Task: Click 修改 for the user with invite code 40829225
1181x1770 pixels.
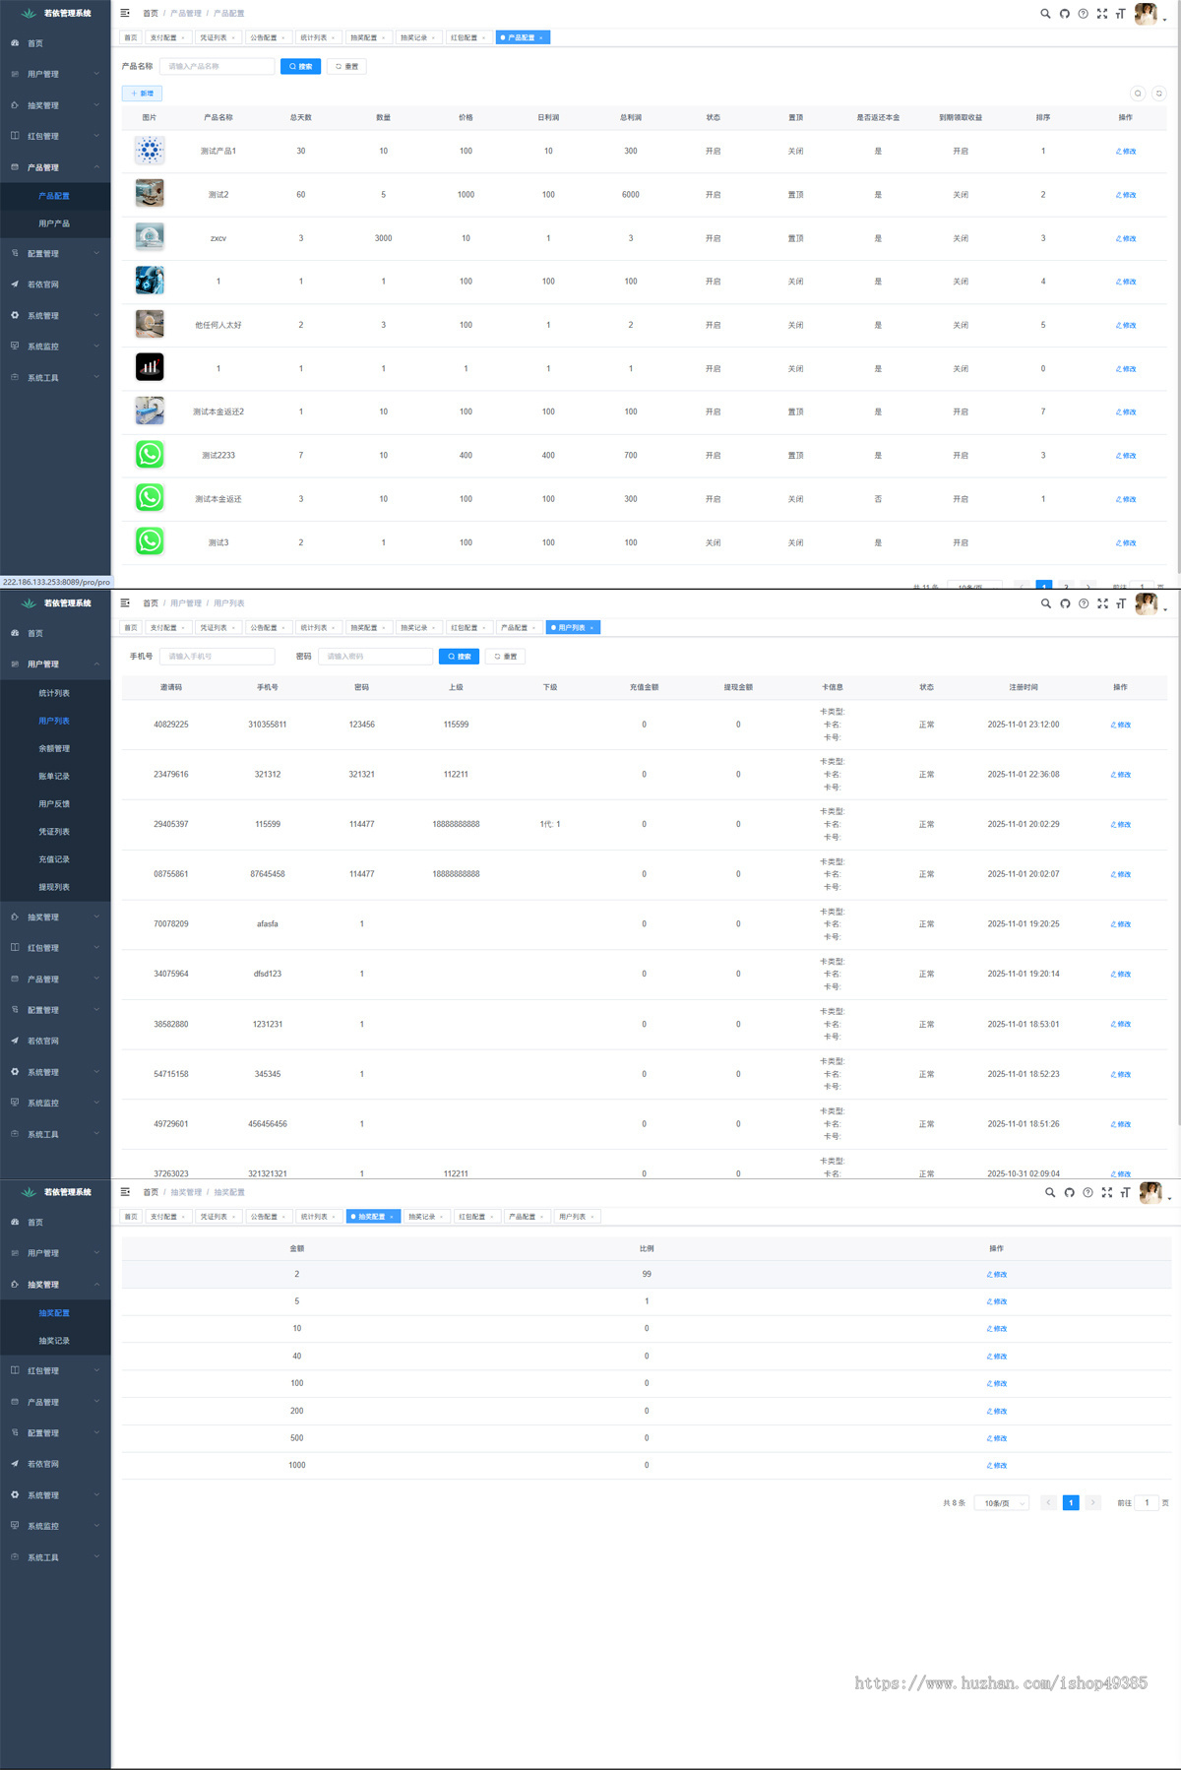Action: (1121, 725)
